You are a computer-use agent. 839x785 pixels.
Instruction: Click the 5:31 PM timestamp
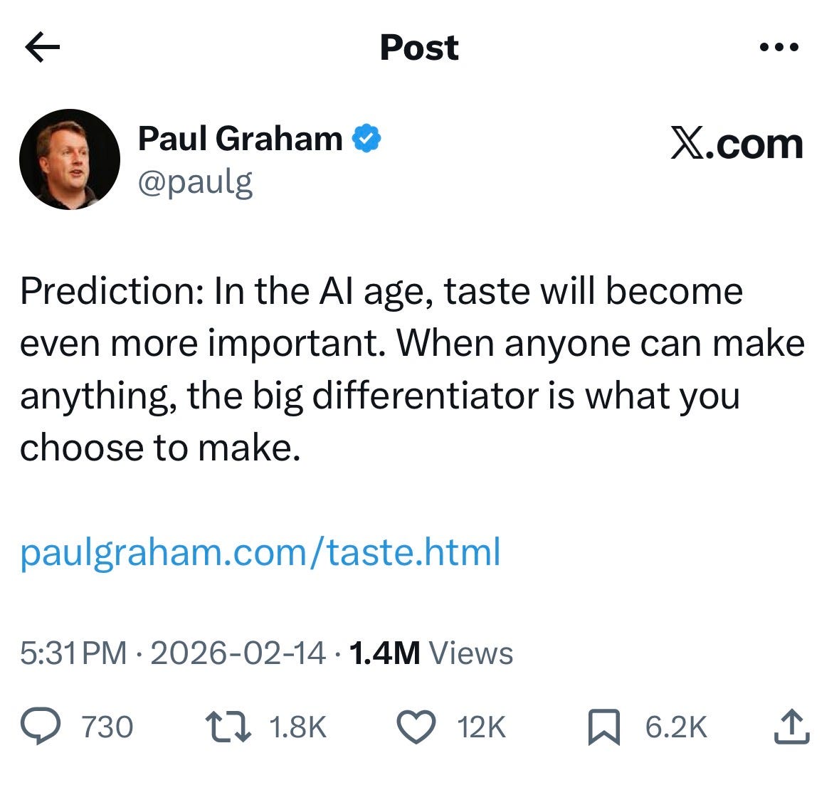[73, 653]
